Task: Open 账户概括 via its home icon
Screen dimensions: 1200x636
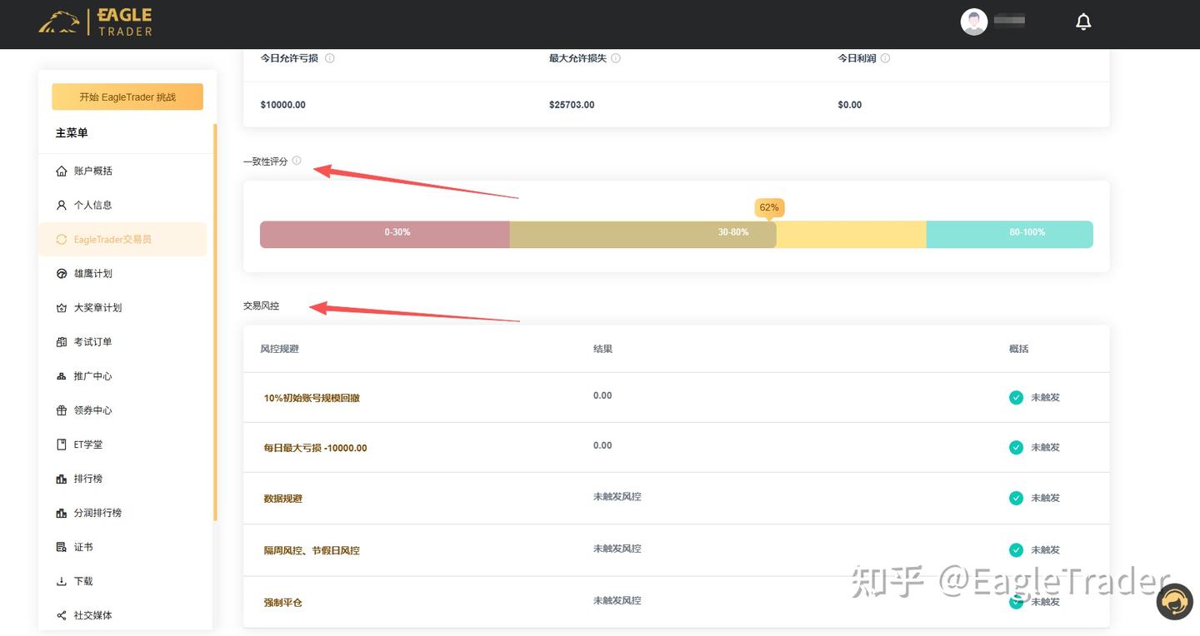Action: click(62, 171)
